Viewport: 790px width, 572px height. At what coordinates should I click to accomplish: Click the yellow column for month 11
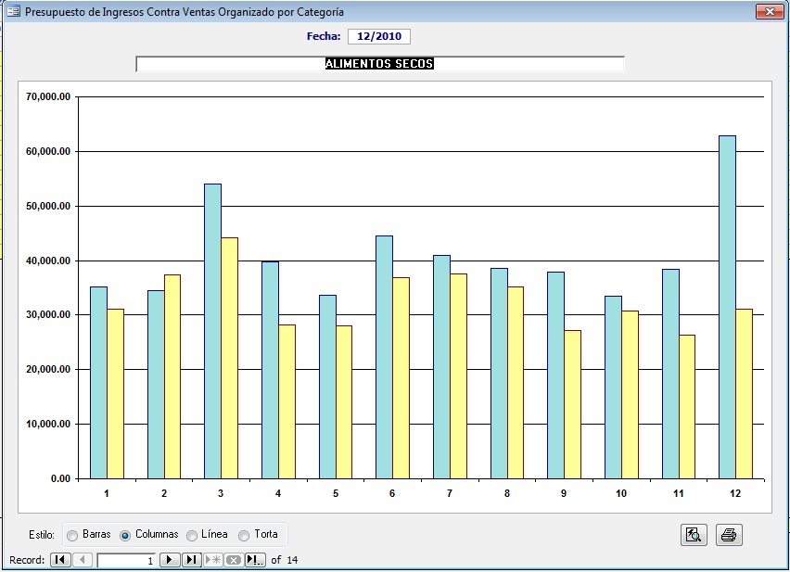coord(687,407)
